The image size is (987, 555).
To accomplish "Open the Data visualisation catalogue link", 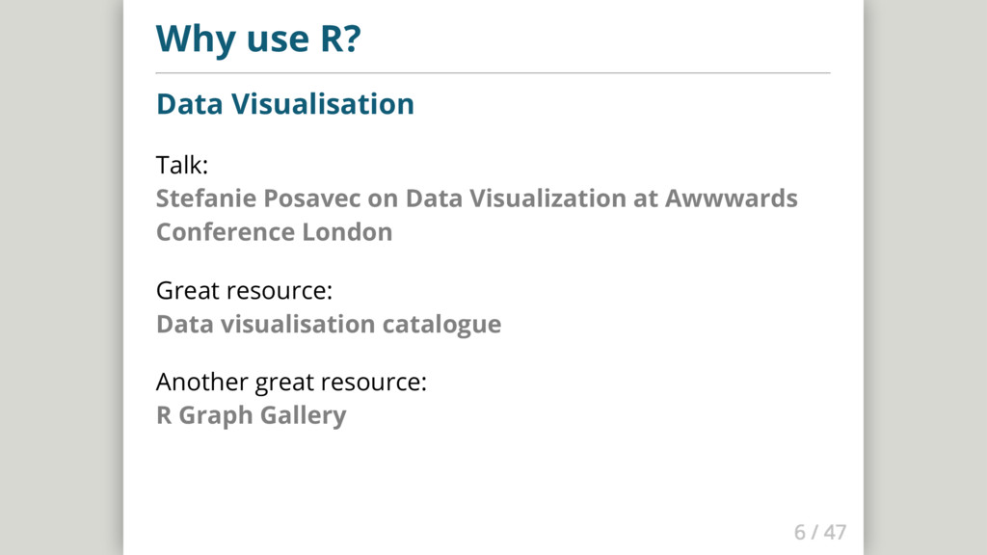I will tap(329, 324).
